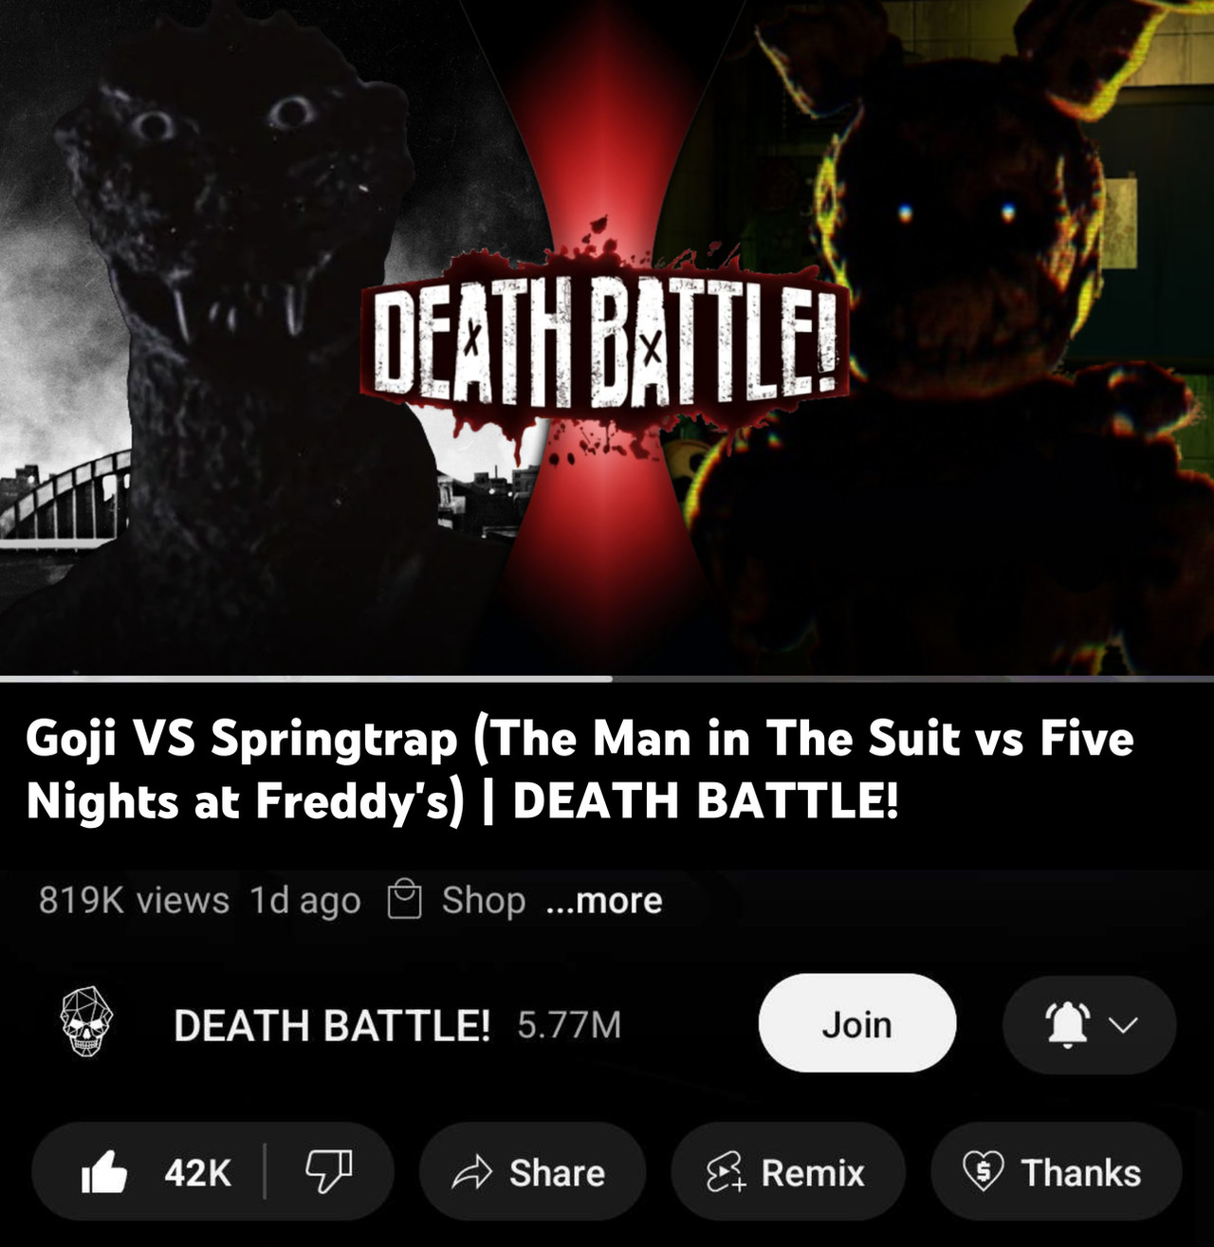This screenshot has width=1214, height=1247.
Task: Seek on the video progress bar
Action: coord(607,678)
